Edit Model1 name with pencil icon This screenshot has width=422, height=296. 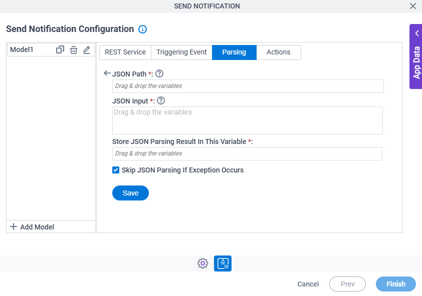pos(87,50)
